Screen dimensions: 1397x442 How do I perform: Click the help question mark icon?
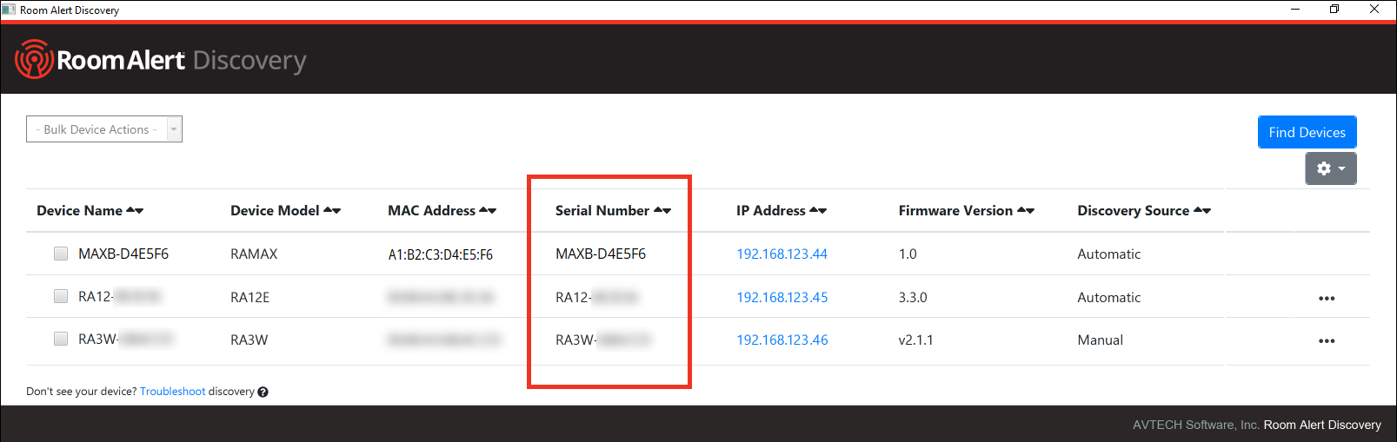263,392
